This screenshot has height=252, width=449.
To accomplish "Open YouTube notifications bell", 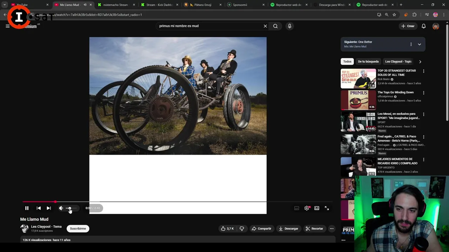I will point(424,26).
